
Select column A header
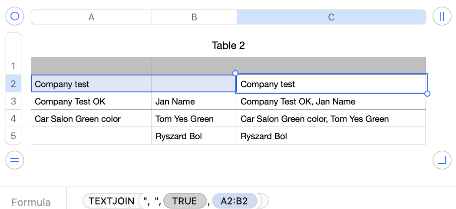tap(91, 17)
